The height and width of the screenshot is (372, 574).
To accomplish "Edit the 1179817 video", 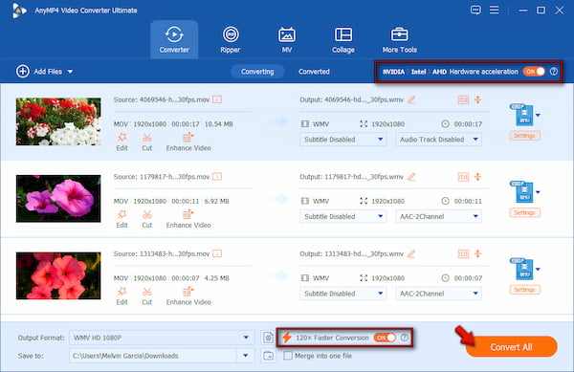I will tap(121, 219).
